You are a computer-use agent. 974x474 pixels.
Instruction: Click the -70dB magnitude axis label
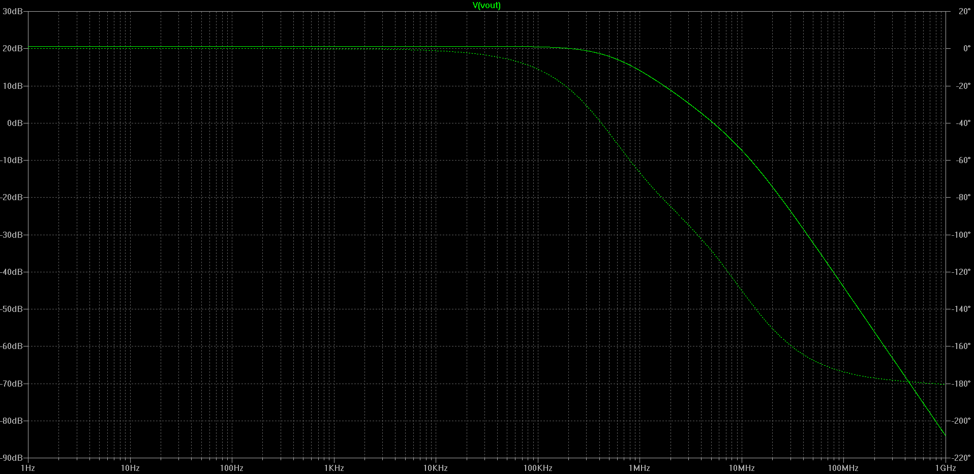tap(11, 384)
